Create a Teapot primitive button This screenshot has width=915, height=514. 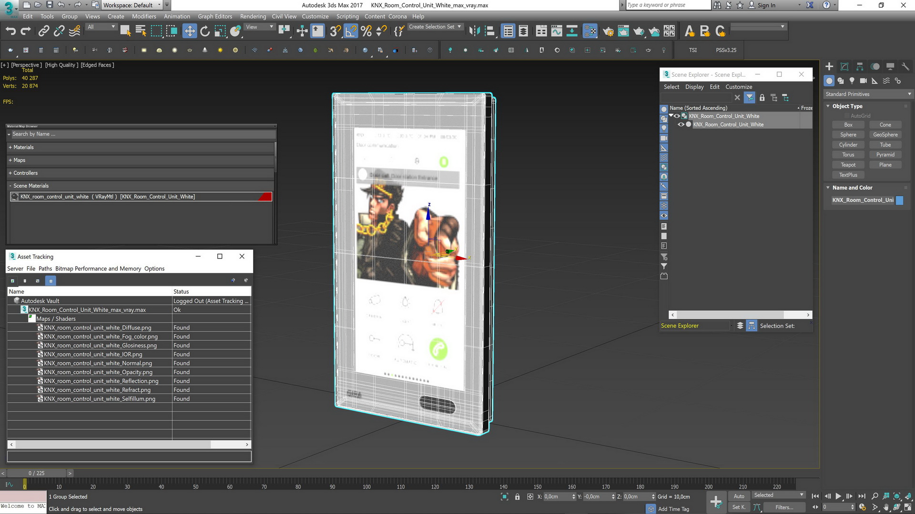point(848,165)
